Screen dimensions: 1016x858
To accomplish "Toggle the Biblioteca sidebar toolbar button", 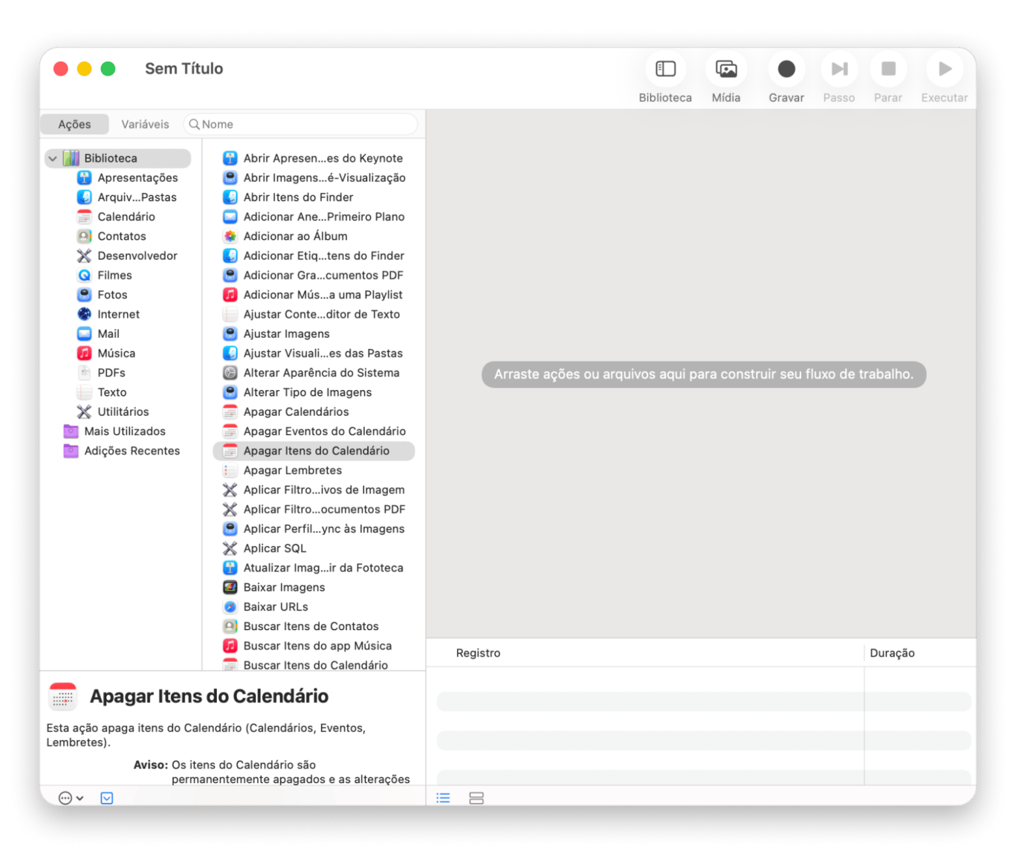I will (665, 69).
